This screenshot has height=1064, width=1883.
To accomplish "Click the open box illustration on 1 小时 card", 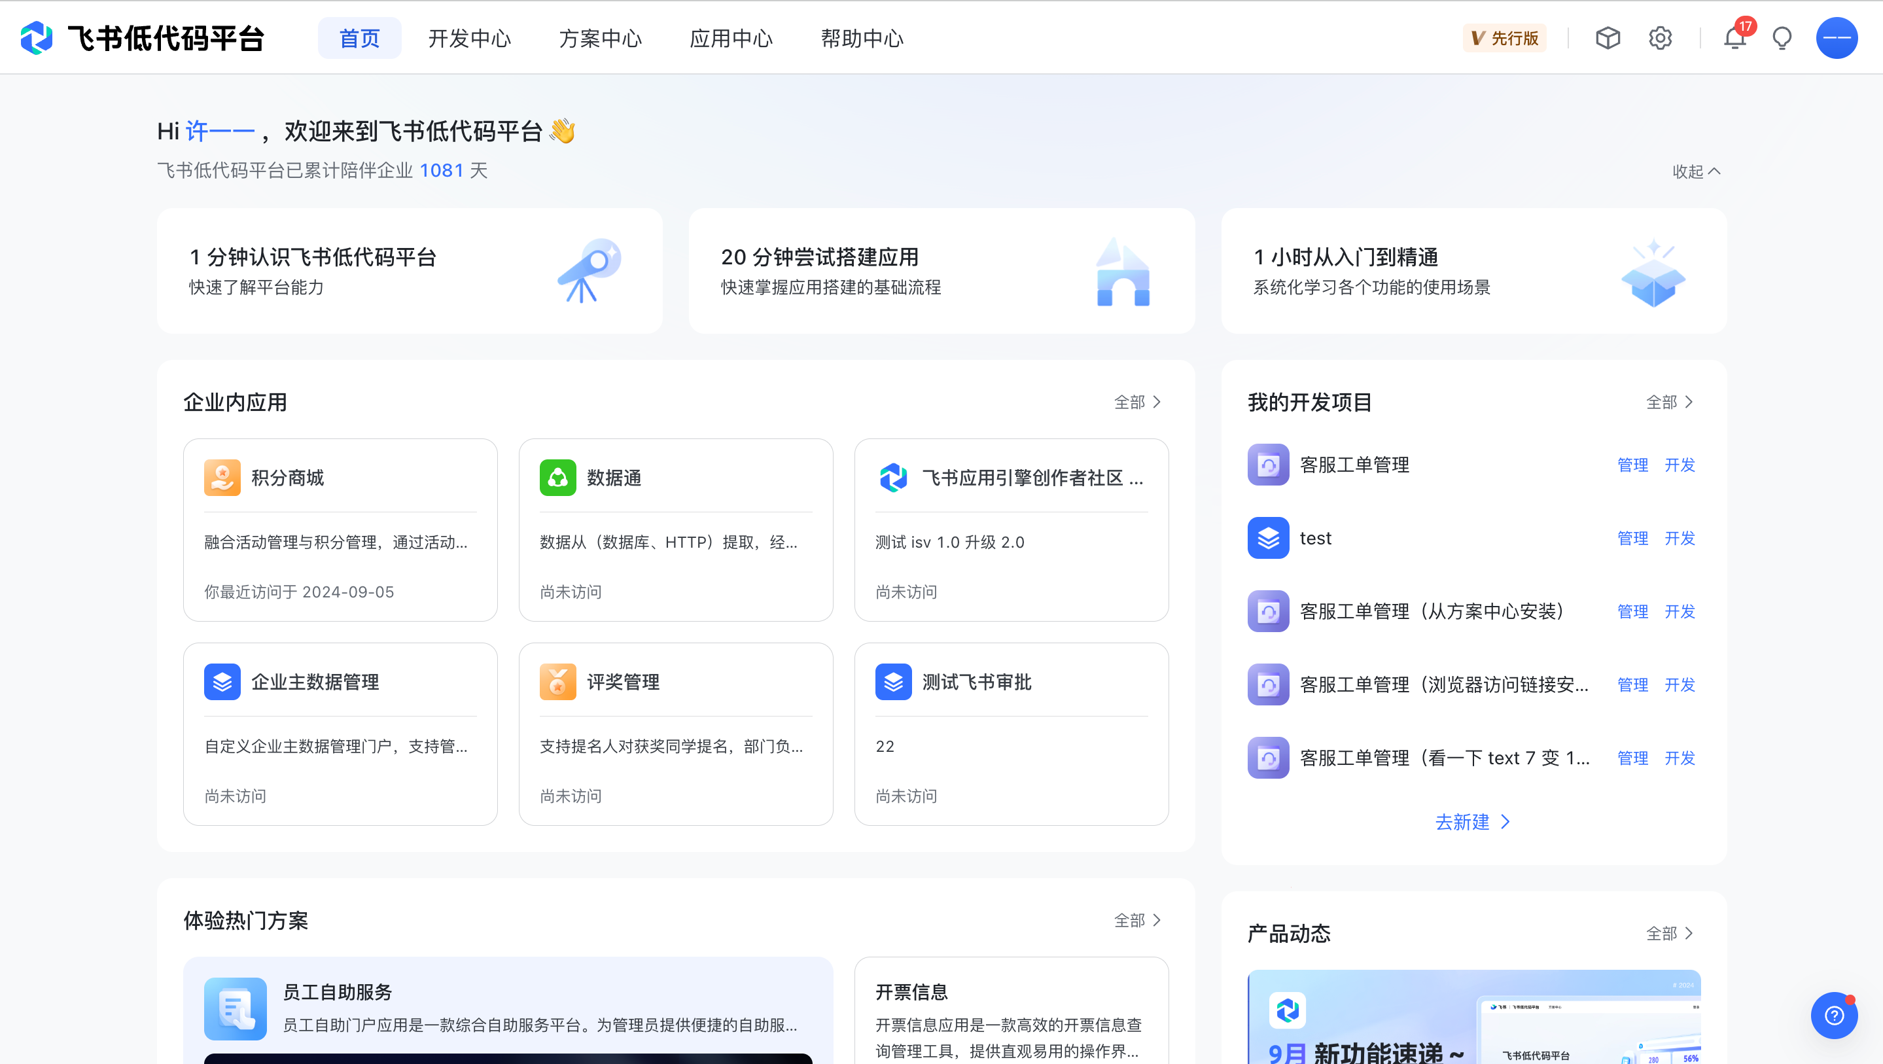I will pyautogui.click(x=1653, y=274).
